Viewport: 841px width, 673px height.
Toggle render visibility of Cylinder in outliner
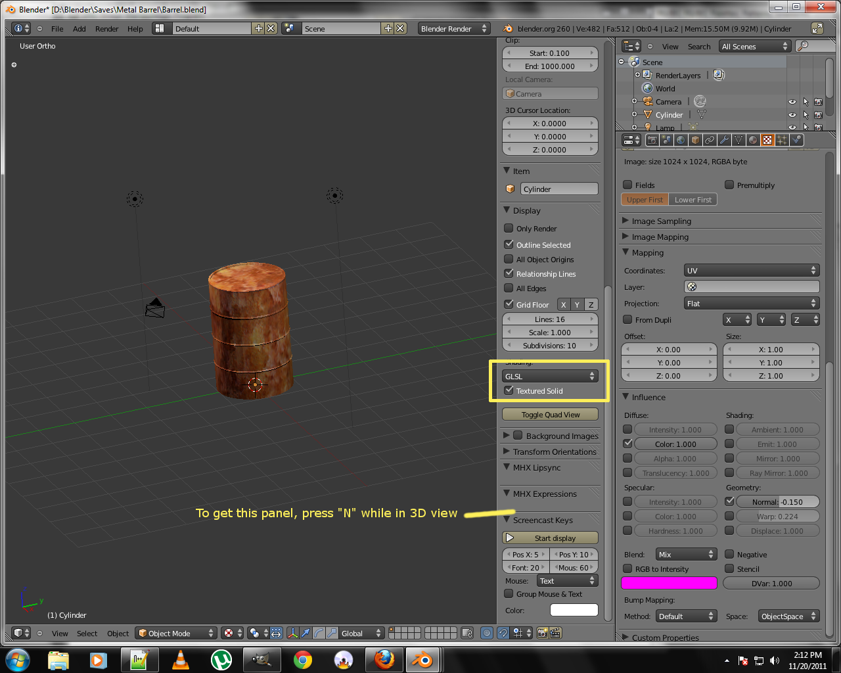tap(818, 115)
